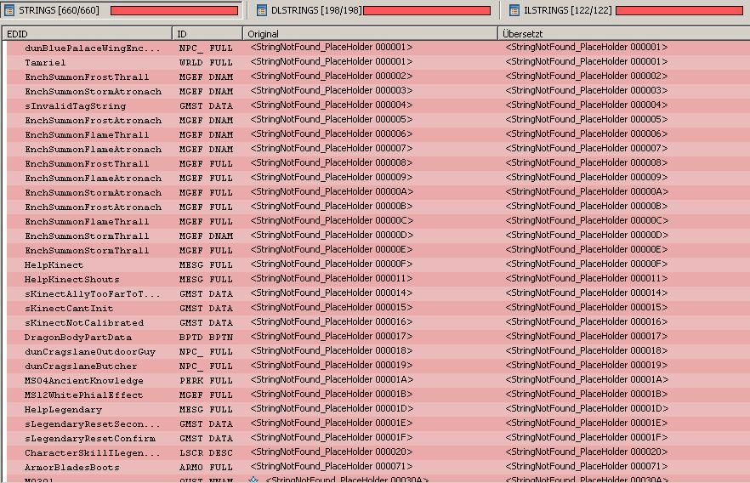Viewport: 750px width, 483px height.
Task: Select the Tamriel row
Action: tap(378, 62)
